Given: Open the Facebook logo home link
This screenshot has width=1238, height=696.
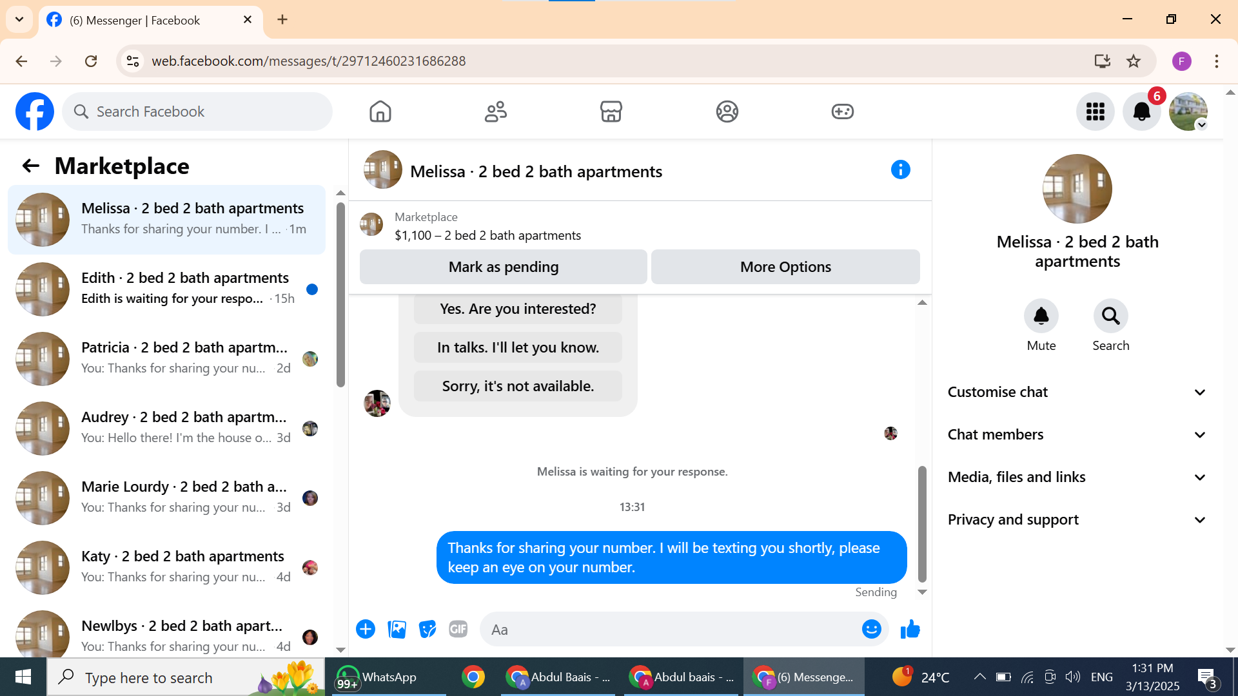Looking at the screenshot, I should [35, 111].
